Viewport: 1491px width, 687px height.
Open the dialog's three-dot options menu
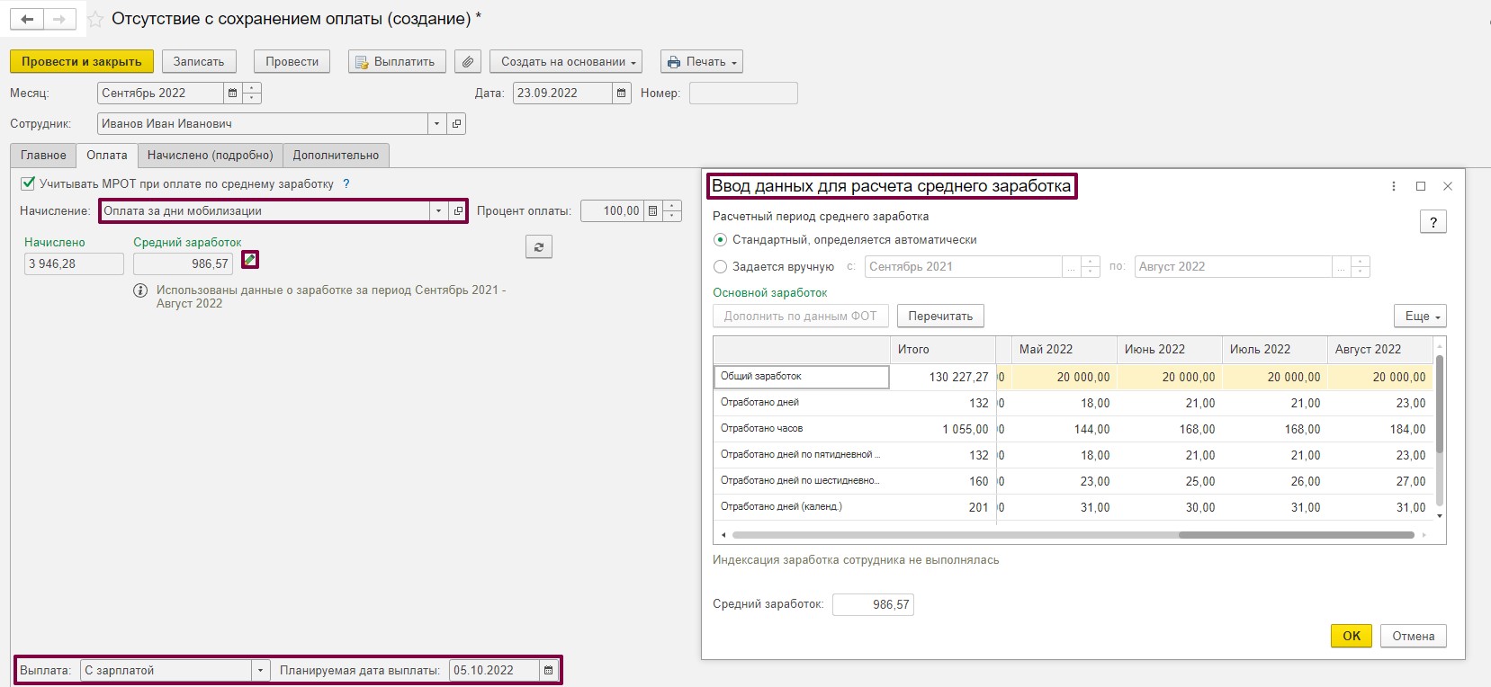pos(1394,186)
